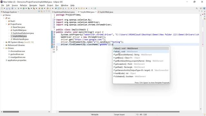This screenshot has height=116, width=206.
Task: Click the error marker on line 13
Action: click(52, 44)
